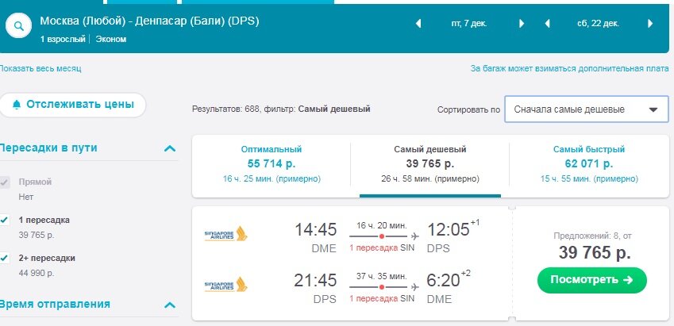Go to previous departure date arrow
Screen dimensions: 674x326
click(x=418, y=24)
